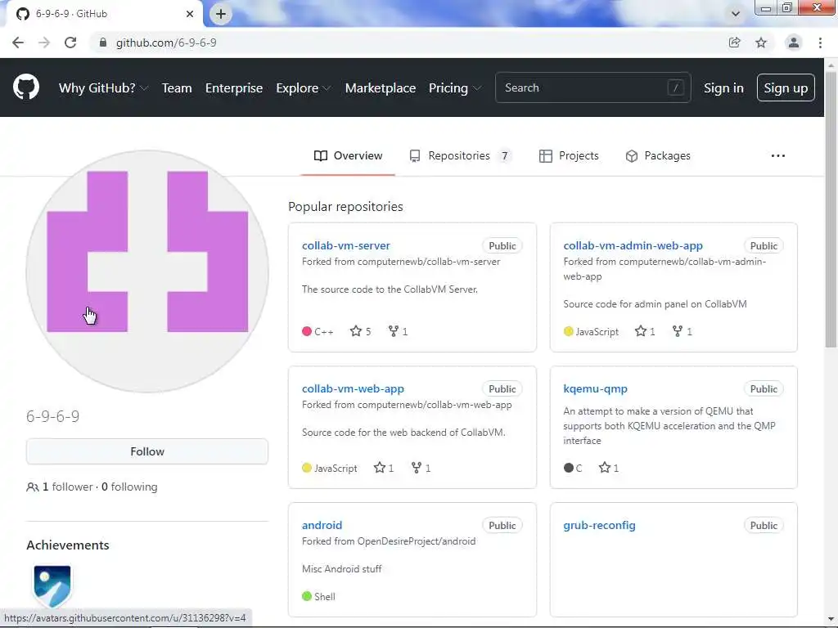
Task: Switch to the Repositories tab
Action: (460, 156)
